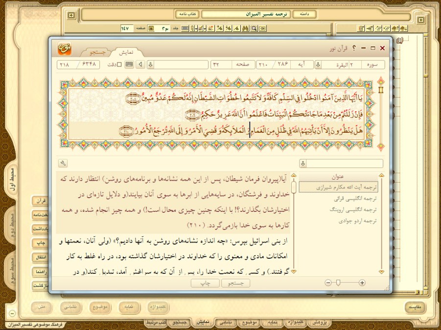The image size is (441, 330).
Task: Click the قرآن button in left sidebar
Action: [x=40, y=201]
